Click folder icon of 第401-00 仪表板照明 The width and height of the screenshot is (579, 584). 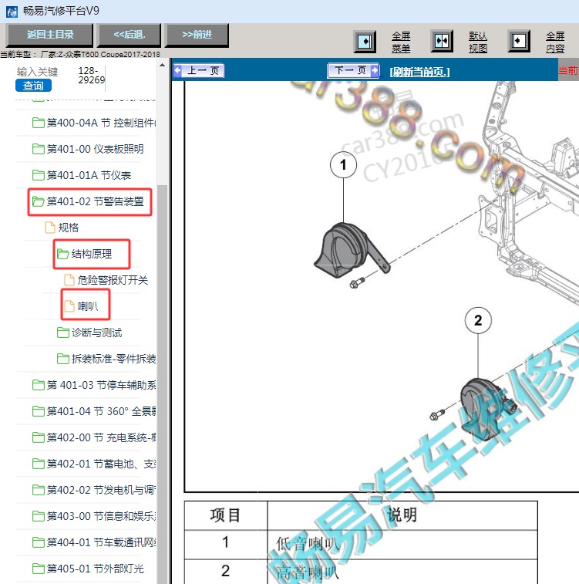38,149
